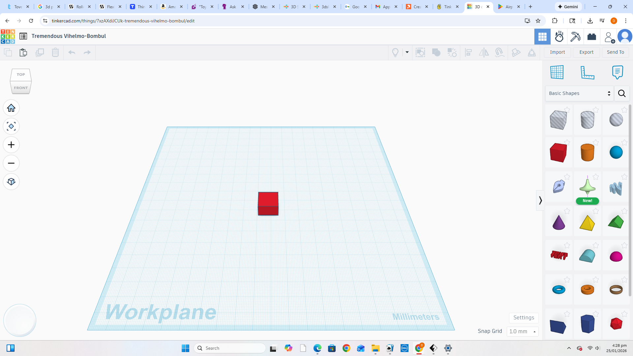Toggle orthographic perspective view cube icon
Viewport: 633px width, 356px height.
tap(11, 182)
